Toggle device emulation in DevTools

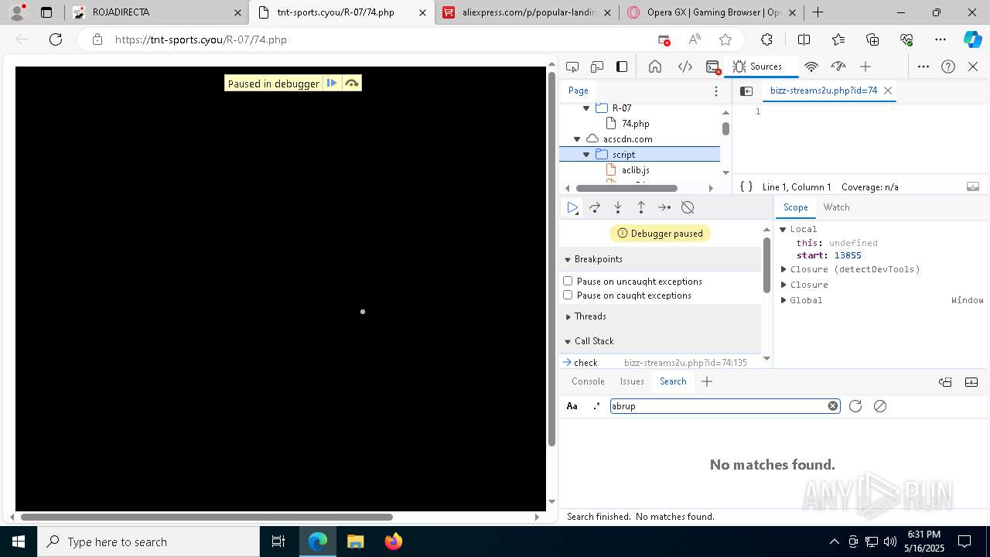point(597,67)
